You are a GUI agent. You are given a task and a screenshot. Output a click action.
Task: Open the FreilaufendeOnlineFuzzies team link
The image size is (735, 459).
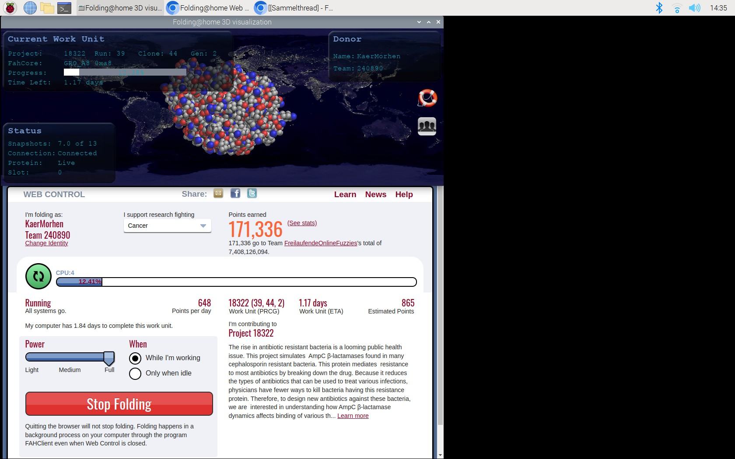pyautogui.click(x=321, y=243)
